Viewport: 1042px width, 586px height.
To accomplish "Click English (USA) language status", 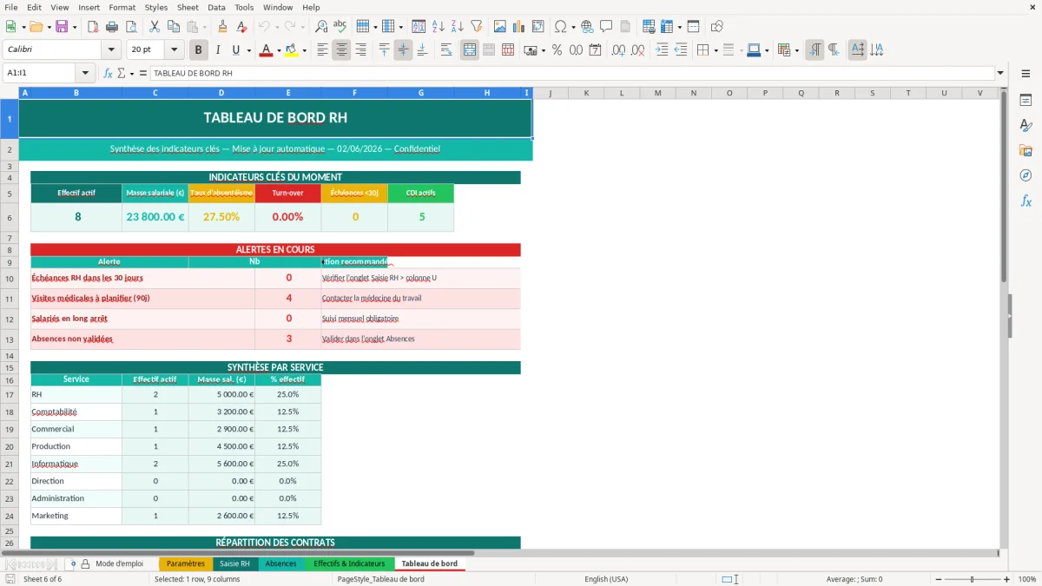I will (x=606, y=579).
